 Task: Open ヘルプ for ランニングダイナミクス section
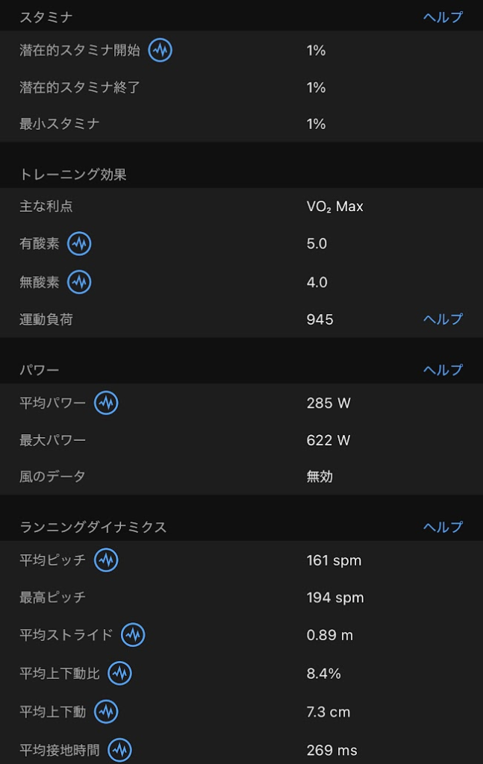pyautogui.click(x=443, y=527)
